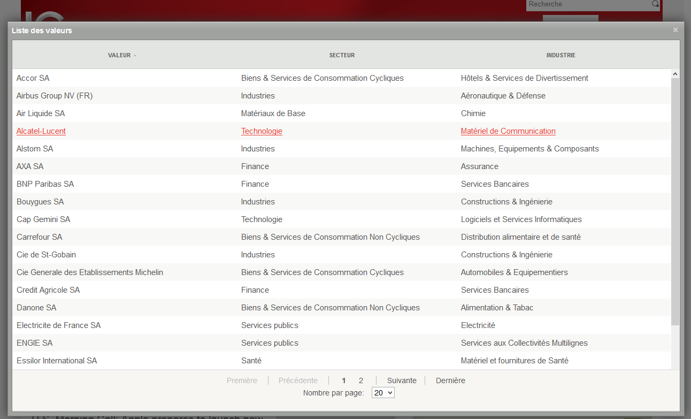This screenshot has height=419, width=691.
Task: Select Carrefour SA
Action: tap(39, 237)
